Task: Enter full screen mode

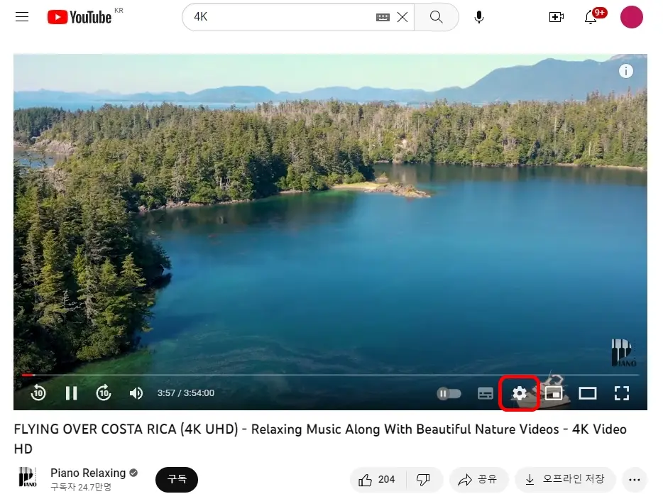Action: pos(622,393)
